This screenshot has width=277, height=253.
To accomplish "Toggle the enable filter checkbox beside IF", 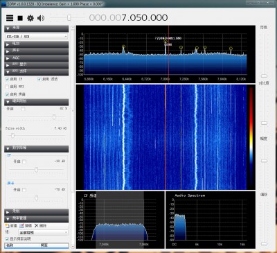I will click(39, 79).
